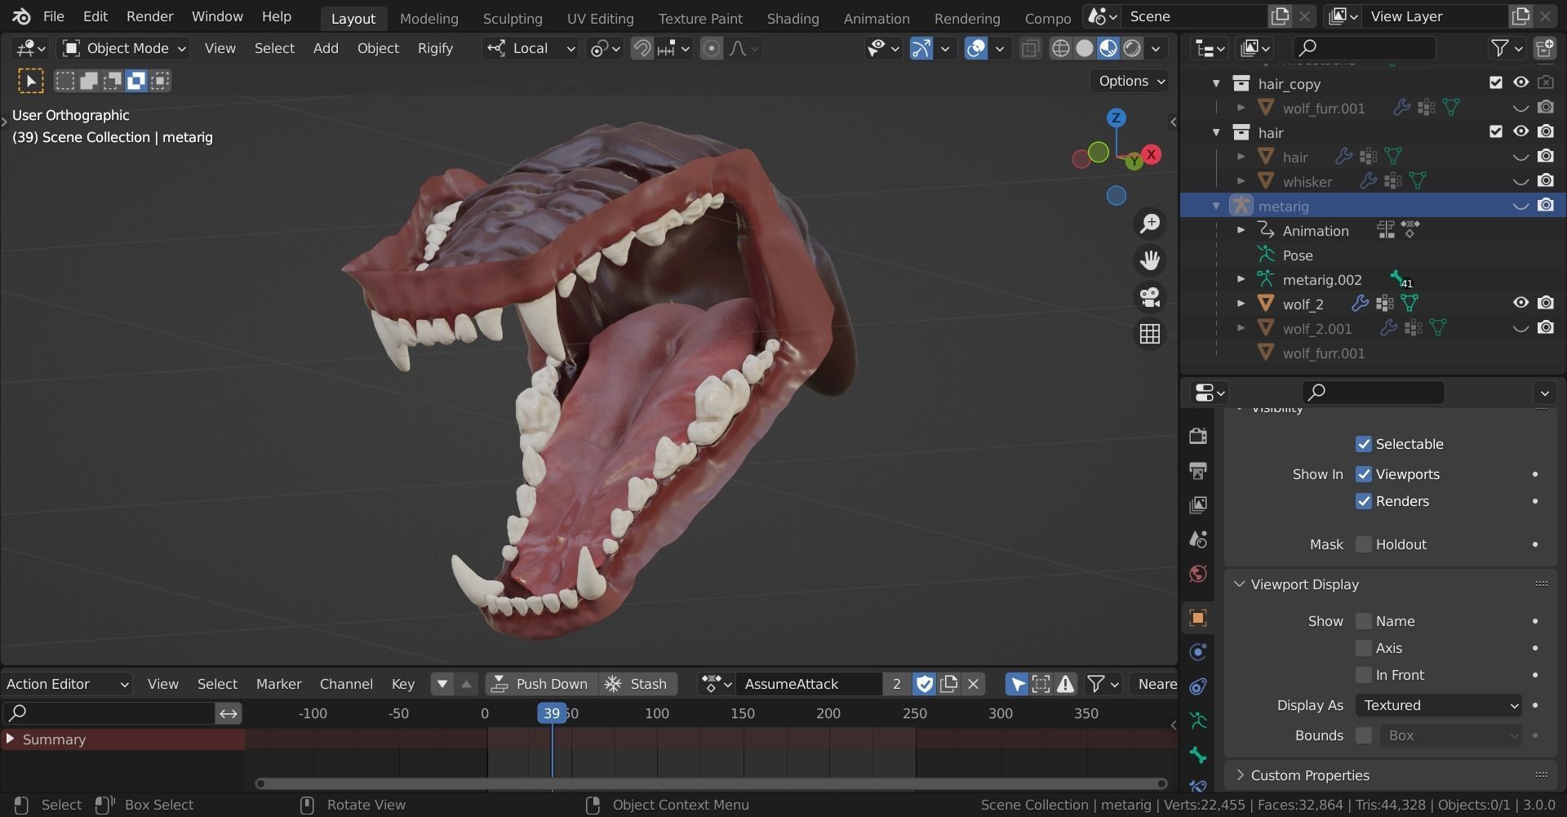
Task: Select wireframe viewport shading
Action: (1060, 49)
